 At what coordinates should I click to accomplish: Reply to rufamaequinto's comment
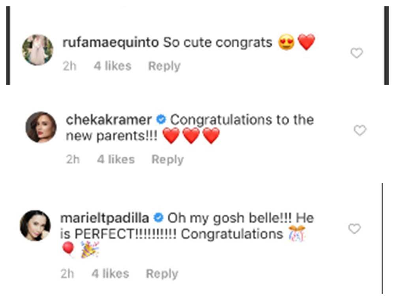(x=164, y=66)
